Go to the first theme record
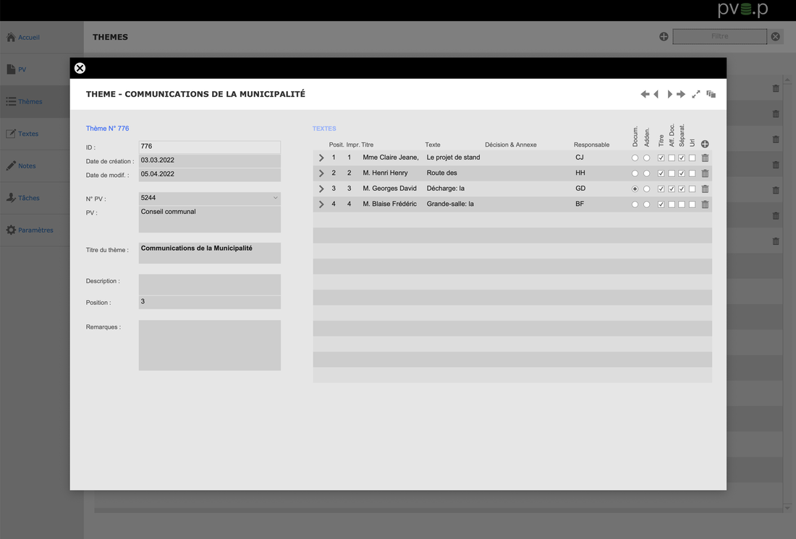Image resolution: width=796 pixels, height=539 pixels. [x=645, y=95]
